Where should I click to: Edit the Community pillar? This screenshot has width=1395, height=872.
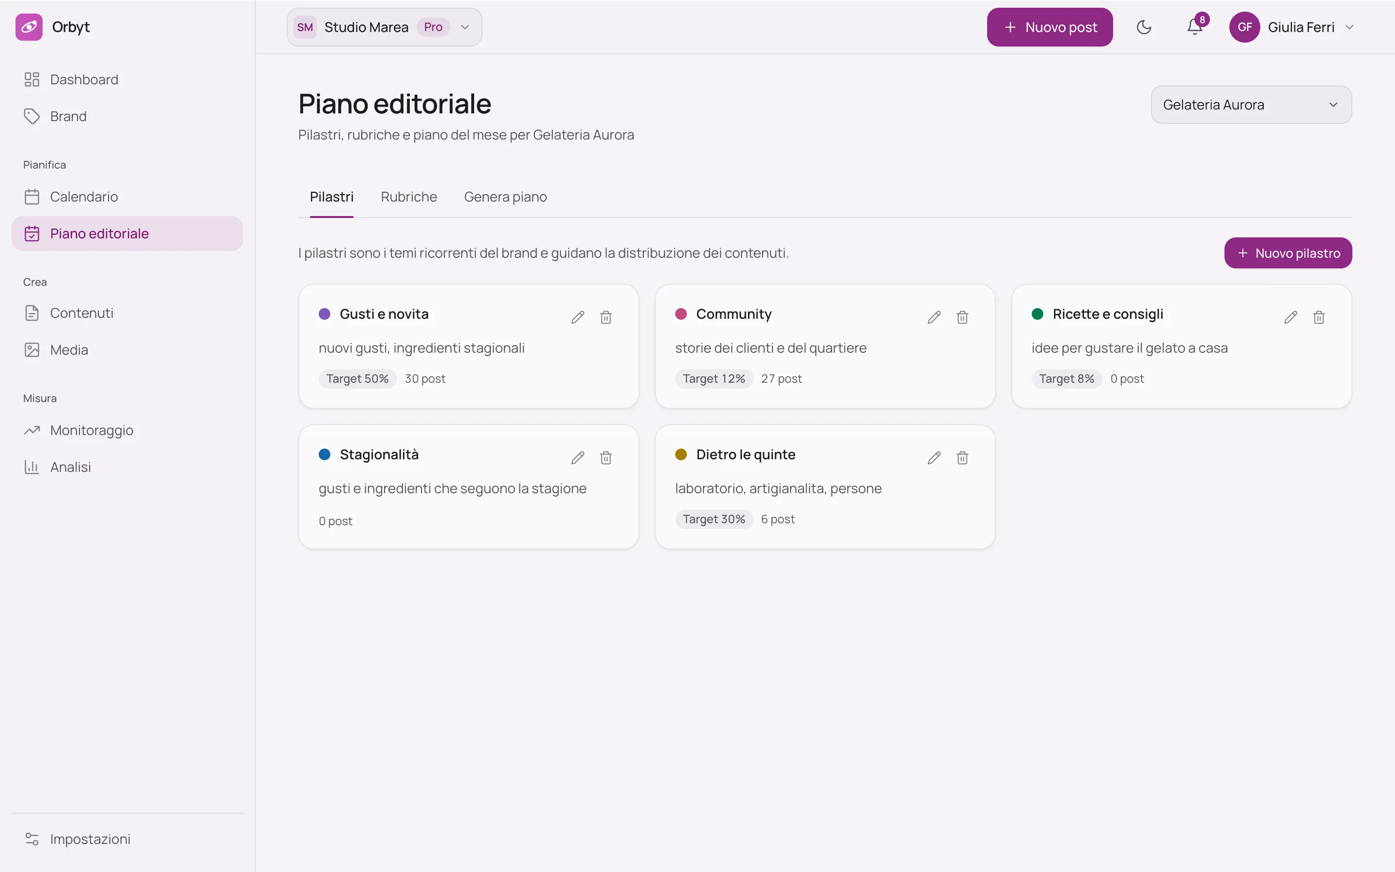click(934, 317)
